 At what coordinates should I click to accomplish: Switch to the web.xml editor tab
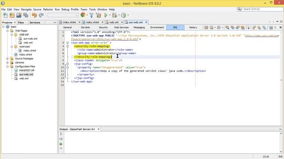coord(114,22)
